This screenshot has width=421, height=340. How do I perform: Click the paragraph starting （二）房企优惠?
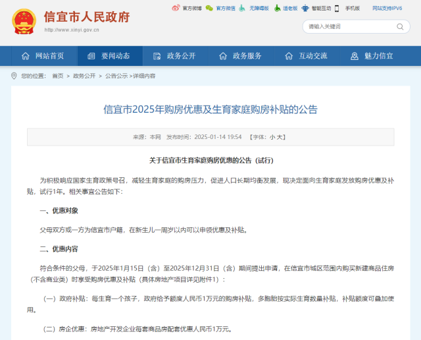[x=137, y=329]
